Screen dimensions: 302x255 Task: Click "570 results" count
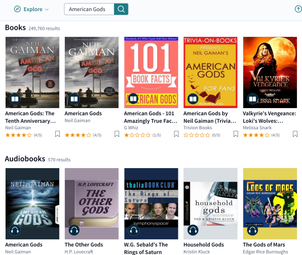(59, 160)
